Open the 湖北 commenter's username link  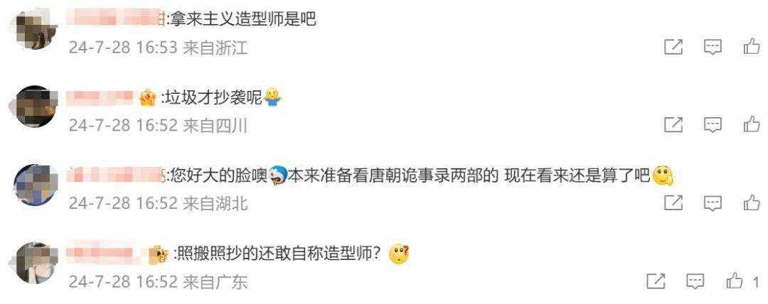click(x=116, y=175)
